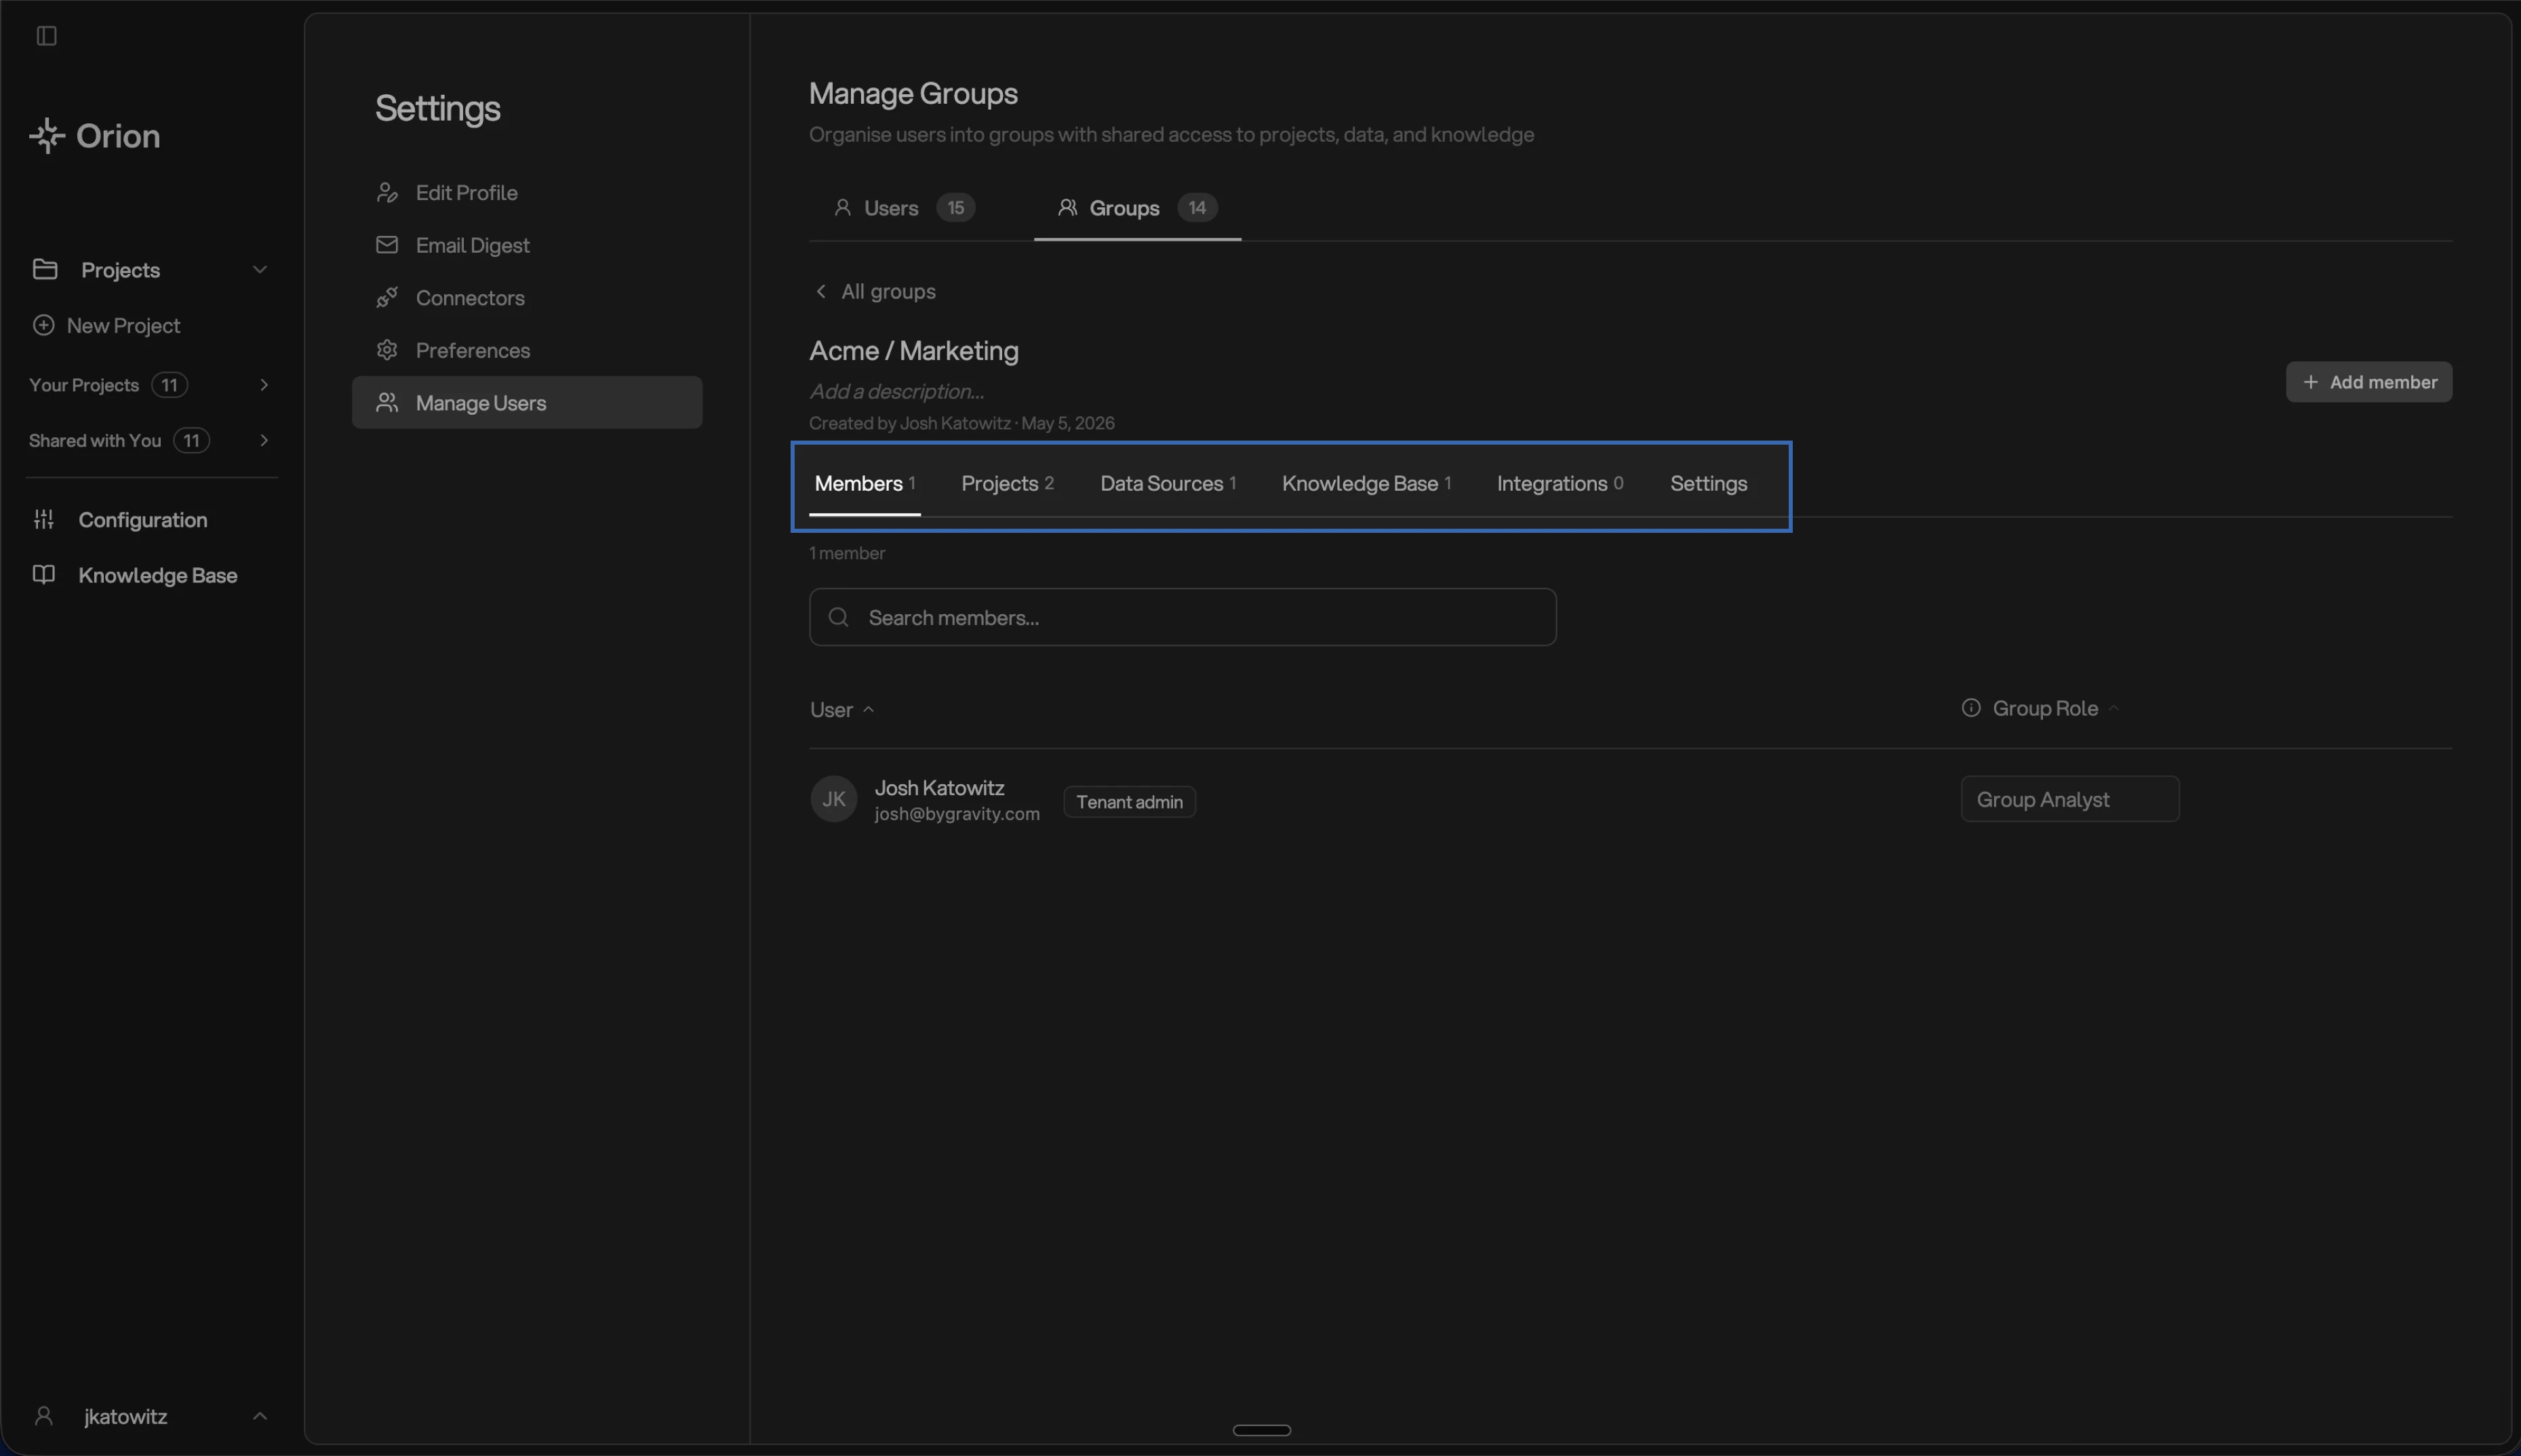Screen dimensions: 2521x1456
Task: Open the jkatowitz account menu chevron
Action: tap(260, 1416)
